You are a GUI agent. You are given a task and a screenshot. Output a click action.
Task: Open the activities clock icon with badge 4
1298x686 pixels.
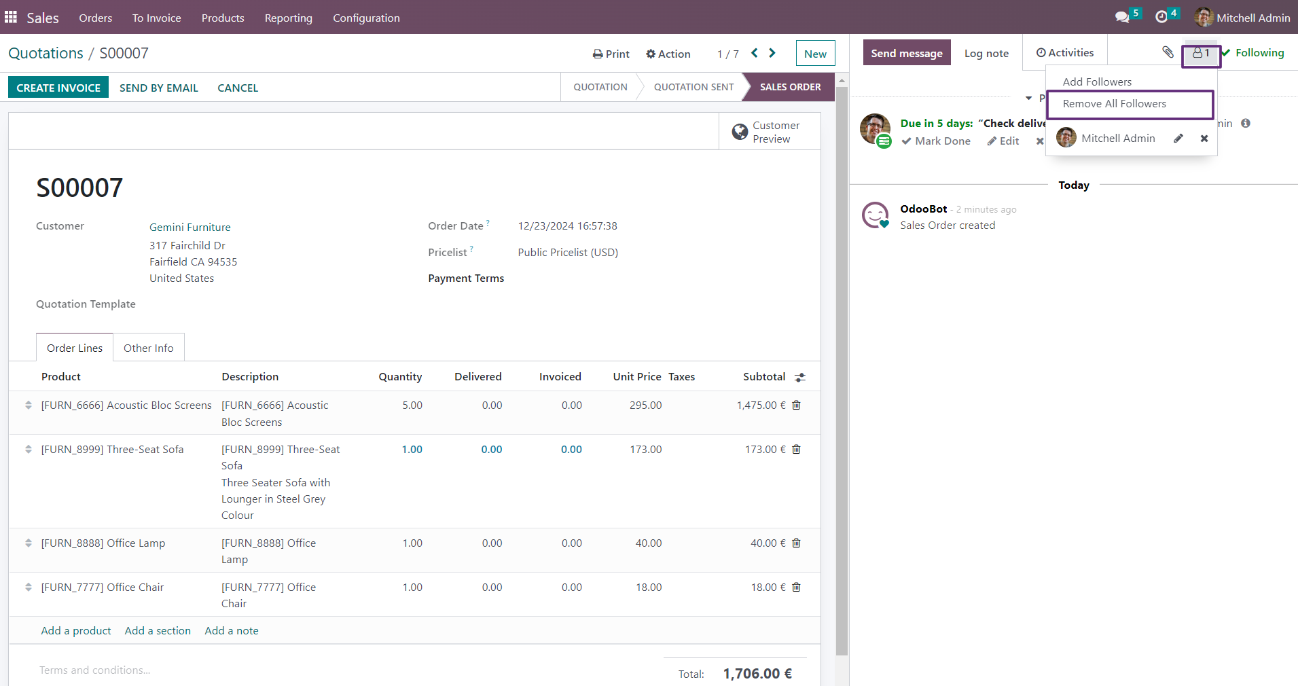(x=1167, y=16)
